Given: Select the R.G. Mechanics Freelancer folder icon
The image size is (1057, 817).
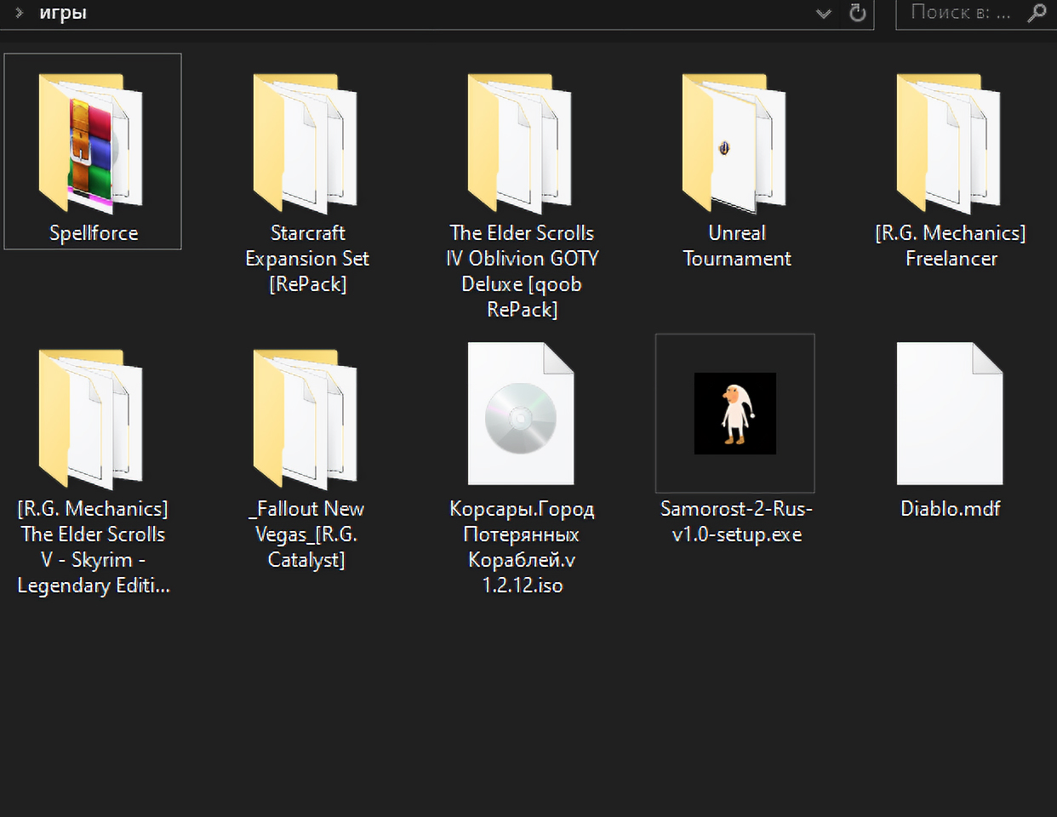Looking at the screenshot, I should tap(949, 143).
